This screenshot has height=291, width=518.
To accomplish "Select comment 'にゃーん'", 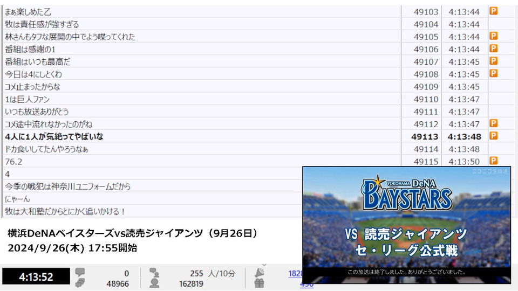I will tap(17, 199).
